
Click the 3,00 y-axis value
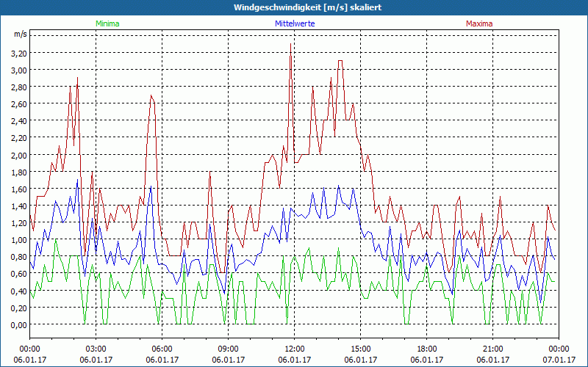[19, 70]
